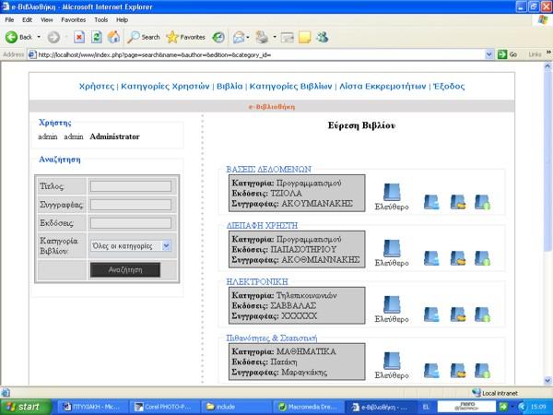553x415 pixels.
Task: Click the folder book icon for ΗΛΕΚΤΡΟΝΙΚΗ
Action: pos(458,314)
